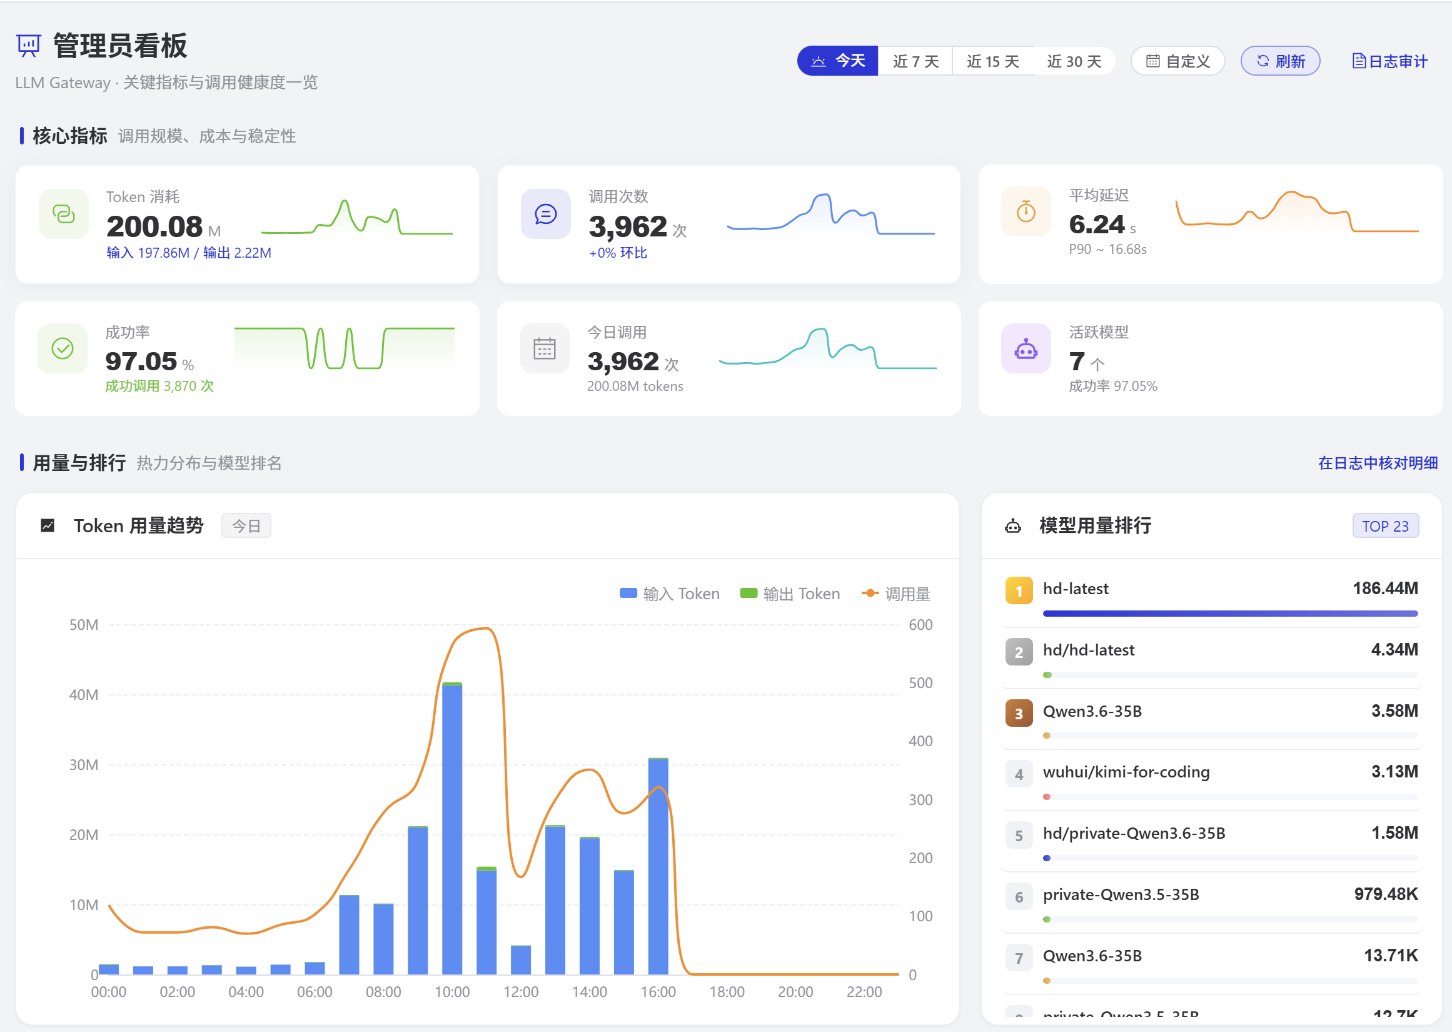Click the rank 2 silver badge

pos(1019,652)
